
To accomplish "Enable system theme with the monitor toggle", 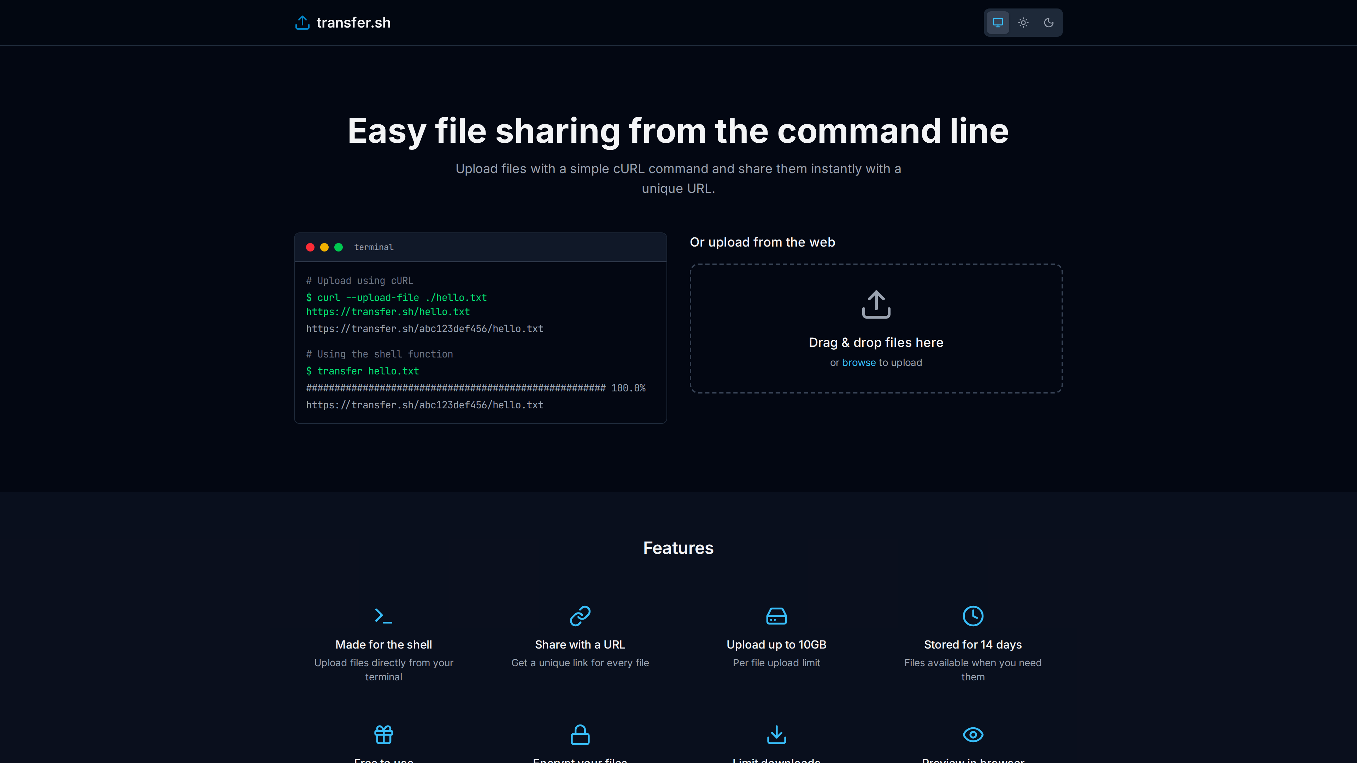I will click(x=997, y=23).
